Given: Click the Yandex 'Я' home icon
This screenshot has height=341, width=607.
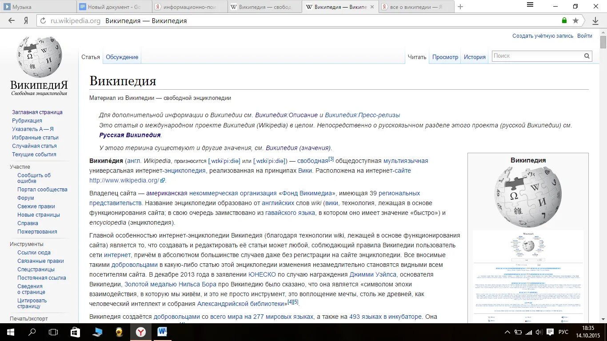Looking at the screenshot, I should tap(26, 20).
